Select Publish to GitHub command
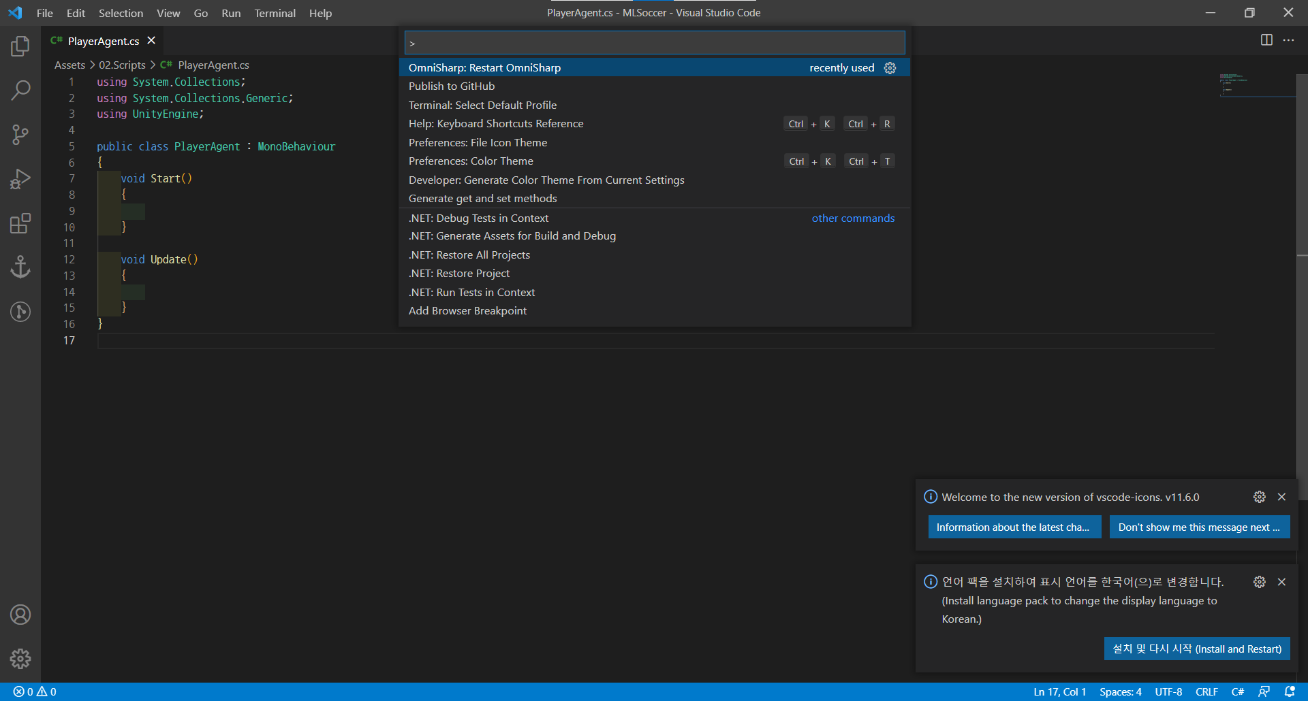The width and height of the screenshot is (1308, 701). click(x=655, y=86)
